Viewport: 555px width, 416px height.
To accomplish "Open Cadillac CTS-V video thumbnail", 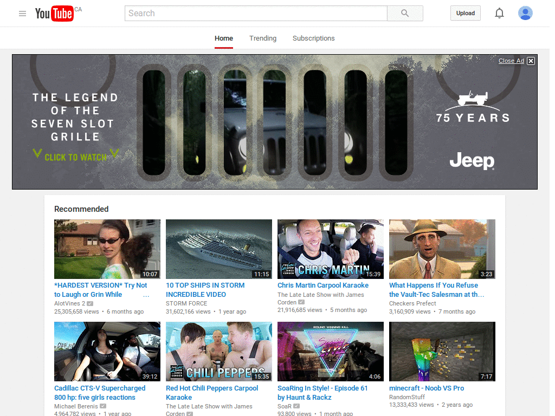I will (107, 352).
